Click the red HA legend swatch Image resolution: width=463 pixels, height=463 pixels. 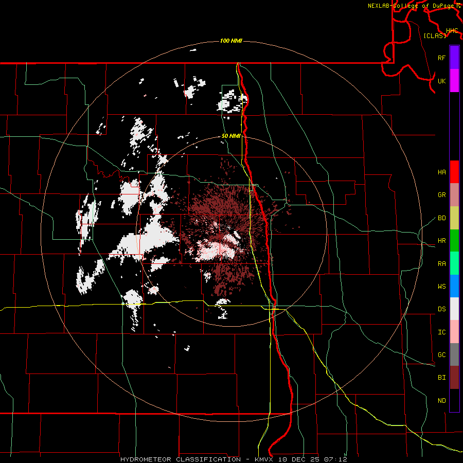pyautogui.click(x=454, y=172)
